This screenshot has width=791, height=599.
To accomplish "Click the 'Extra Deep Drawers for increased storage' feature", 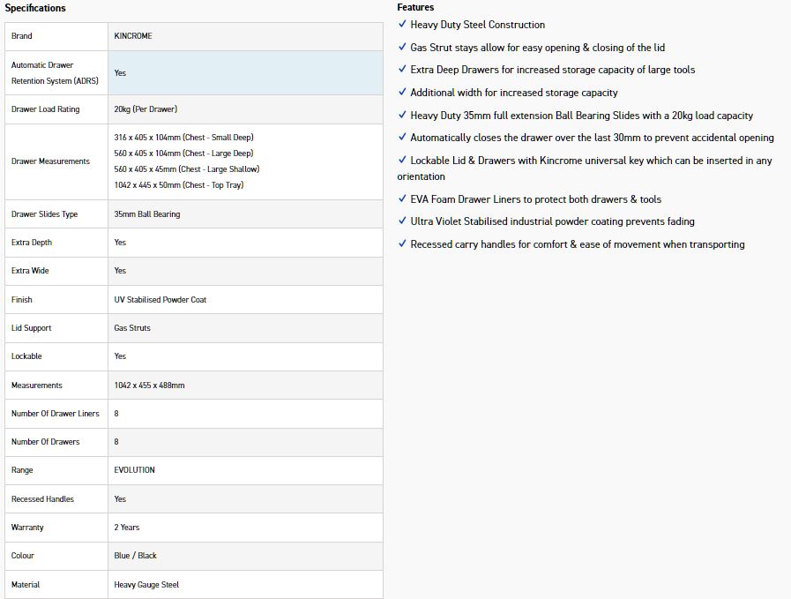I will [553, 70].
